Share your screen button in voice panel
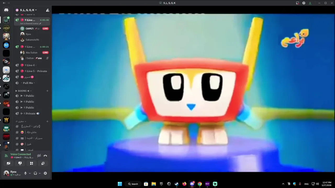Viewport: 335px width, 188px height. tap(20, 163)
